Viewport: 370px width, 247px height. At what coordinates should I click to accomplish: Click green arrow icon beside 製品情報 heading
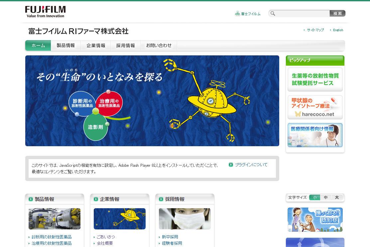(31, 199)
